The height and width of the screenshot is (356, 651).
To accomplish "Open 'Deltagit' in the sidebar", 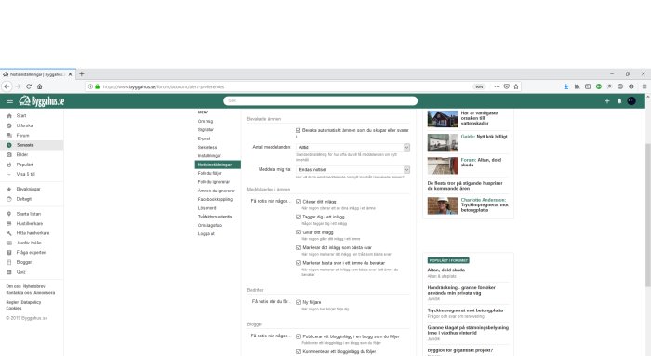I will (23, 199).
